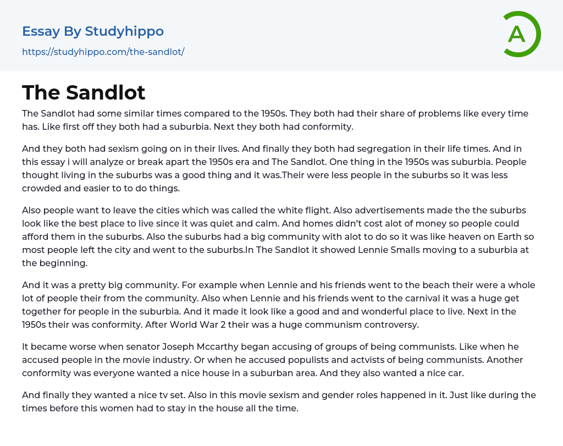
Task: Click the paragraph starting "And they both had sexism"
Action: pos(275,168)
